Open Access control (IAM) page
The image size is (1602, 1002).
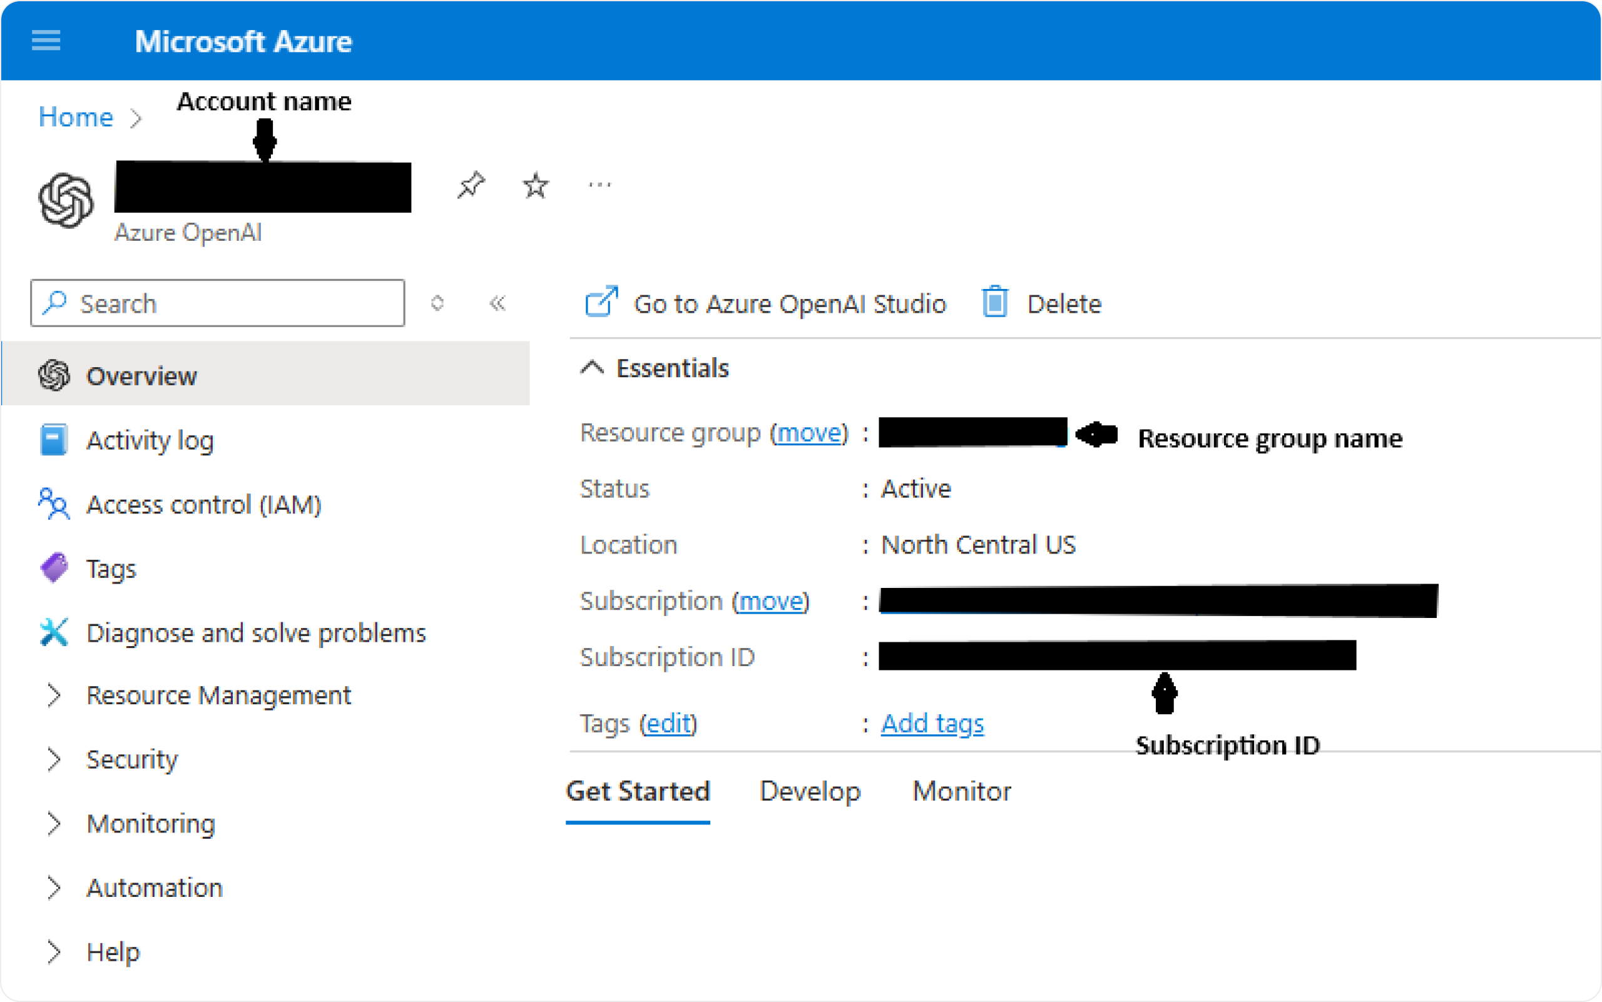(203, 505)
